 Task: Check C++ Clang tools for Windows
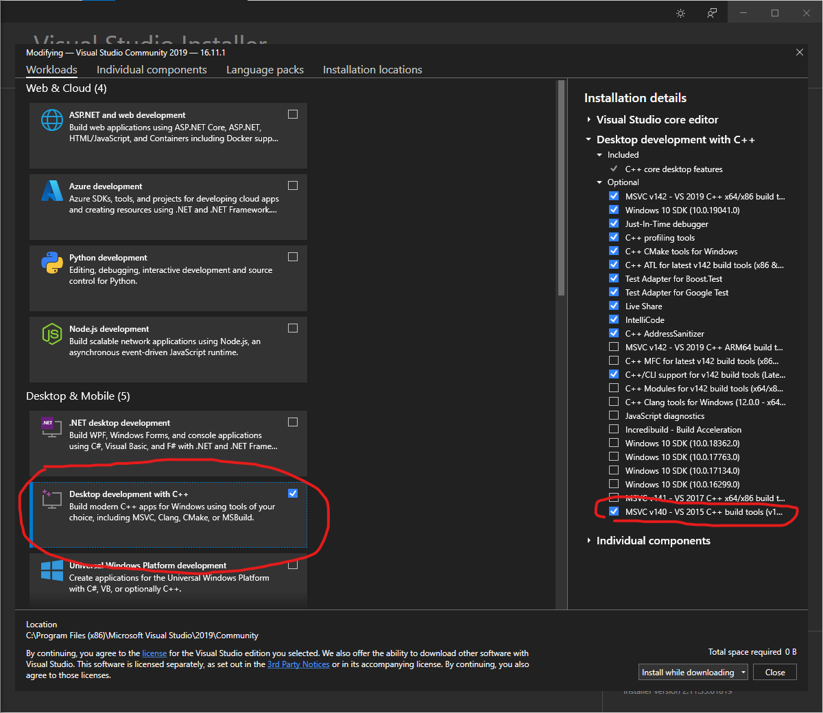click(614, 402)
